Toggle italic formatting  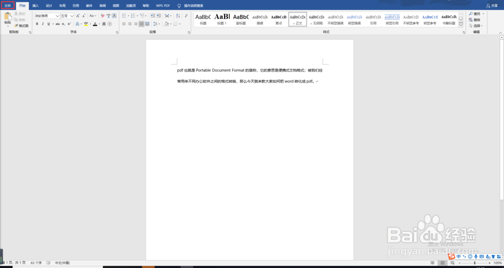pos(43,24)
